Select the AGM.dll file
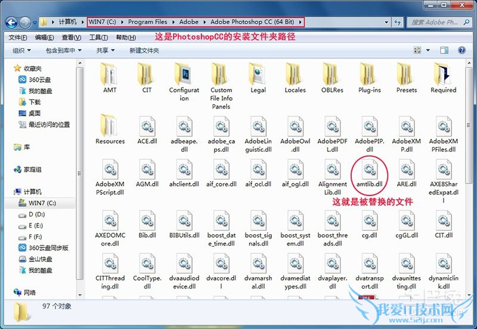Viewport: 477px width, 329px height. pyautogui.click(x=147, y=172)
